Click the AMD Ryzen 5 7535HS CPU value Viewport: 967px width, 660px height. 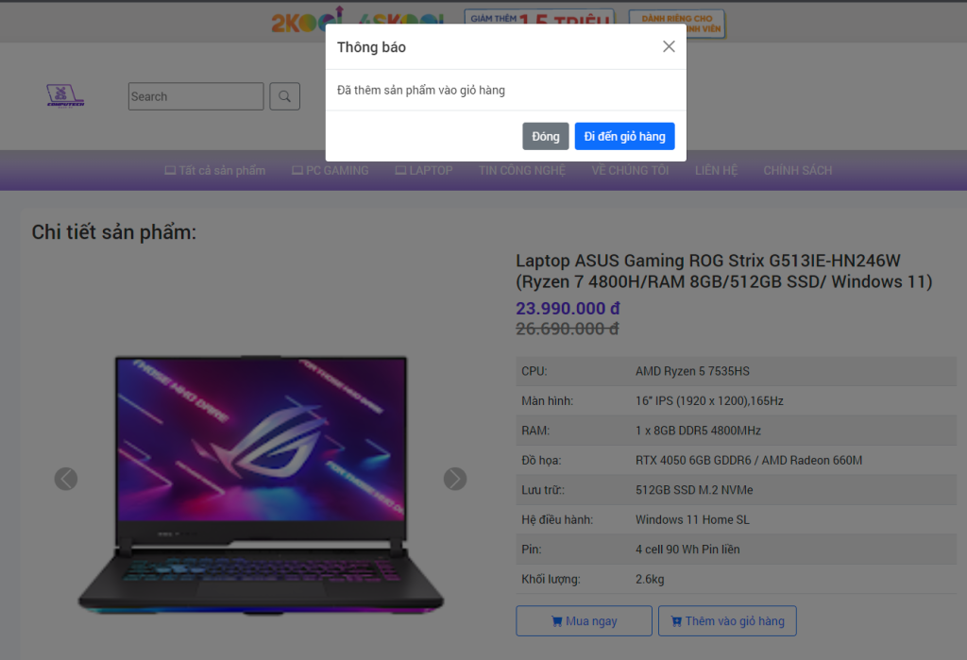pos(692,371)
